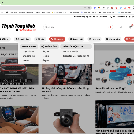
Task: Select CHĂM SÓC ĐỘNG CƠ submenu heading
Action: click(x=76, y=46)
